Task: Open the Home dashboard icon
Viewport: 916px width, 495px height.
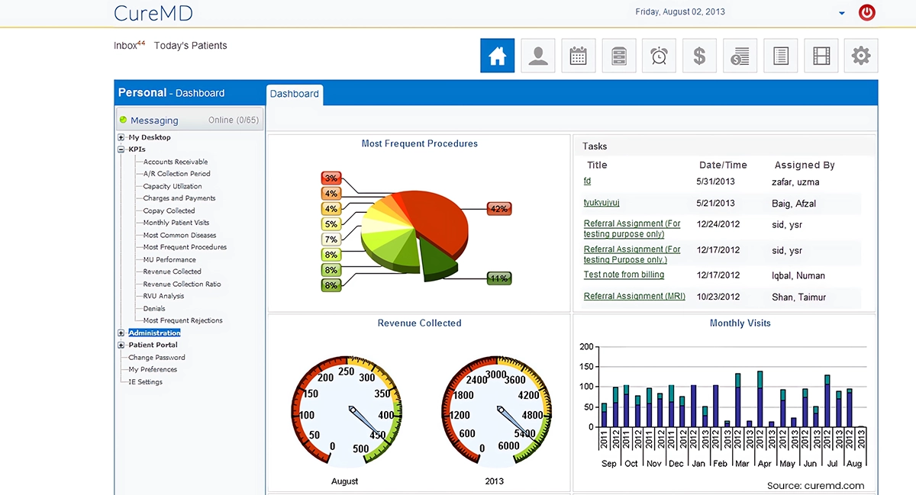Action: (x=497, y=56)
